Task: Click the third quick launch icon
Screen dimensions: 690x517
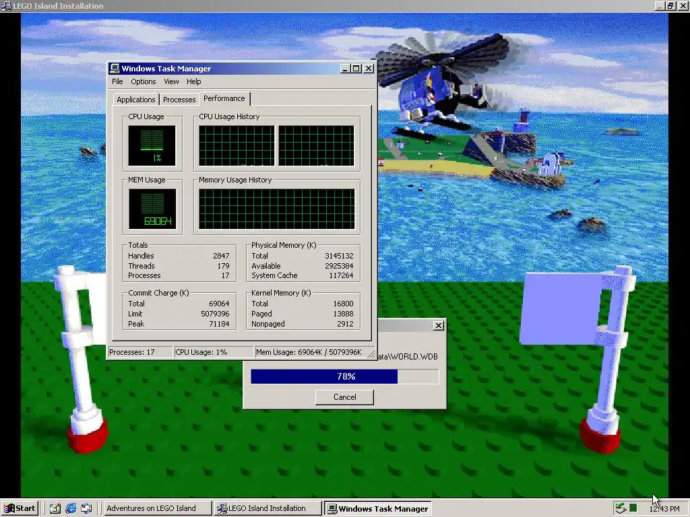Action: pyautogui.click(x=86, y=509)
